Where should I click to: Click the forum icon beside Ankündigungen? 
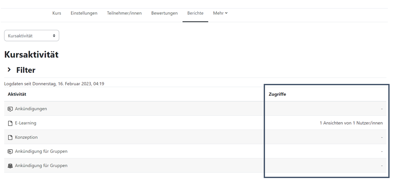[x=10, y=109]
